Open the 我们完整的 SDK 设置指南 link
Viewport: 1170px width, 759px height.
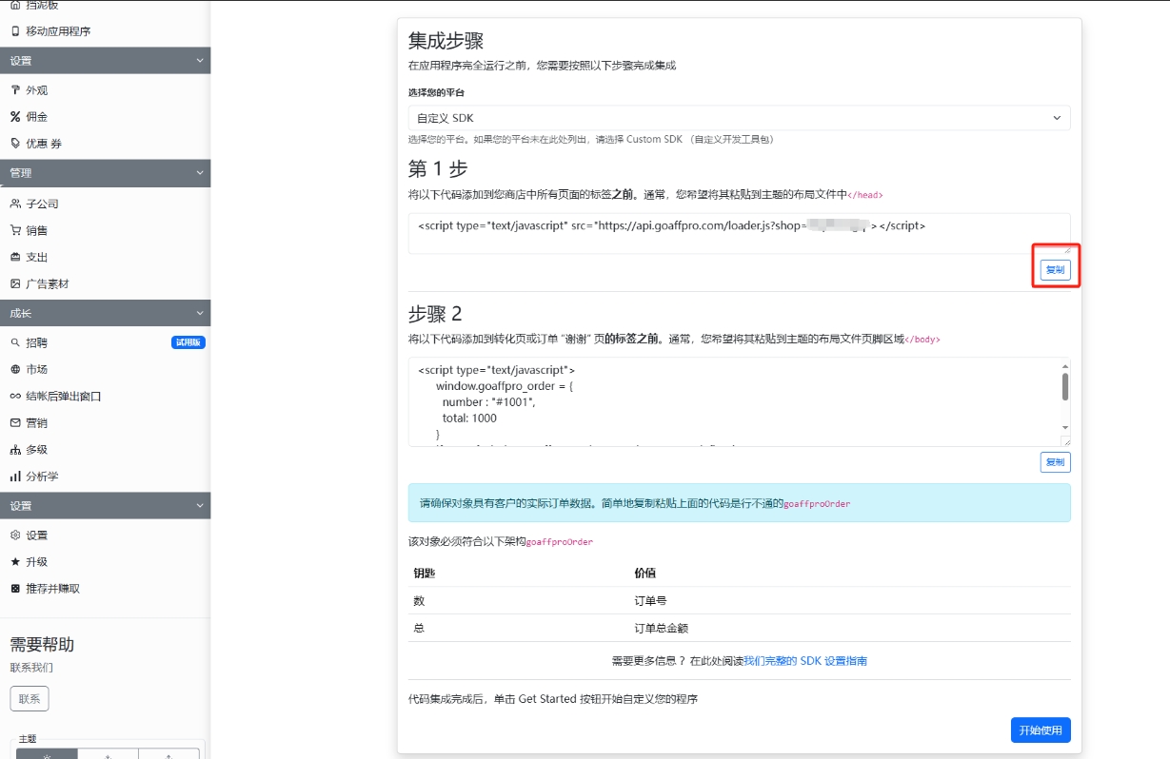(805, 661)
